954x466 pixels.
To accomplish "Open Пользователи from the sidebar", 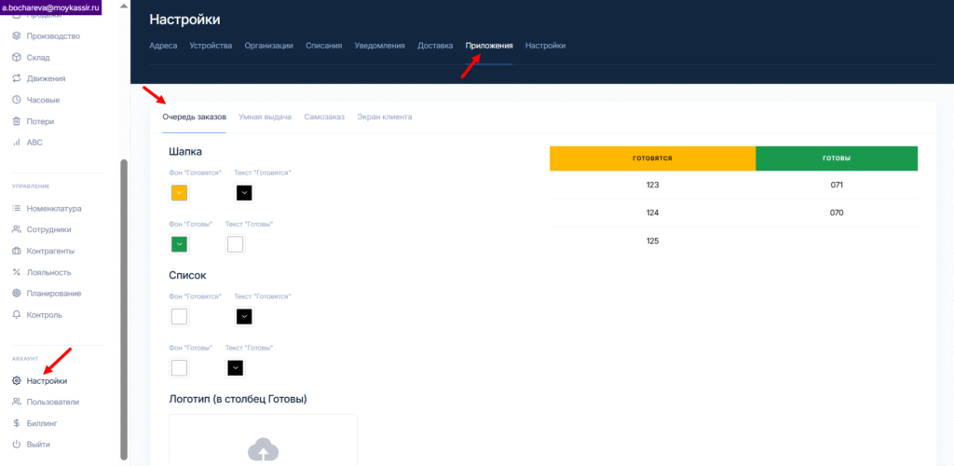I will click(x=53, y=402).
